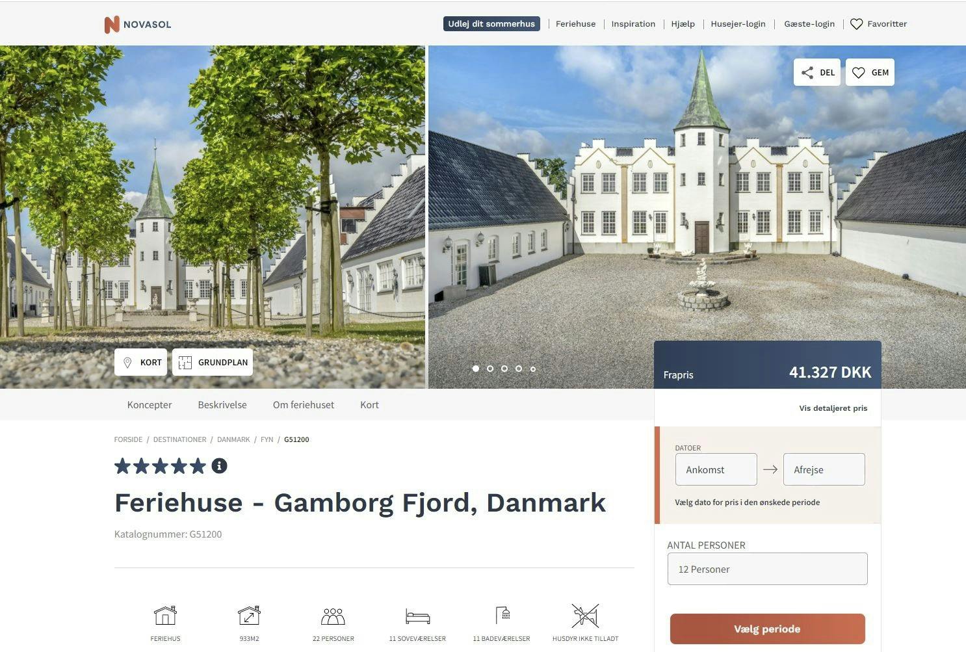Click Udlej dit sommerhus button
Image resolution: width=966 pixels, height=652 pixels.
point(491,23)
